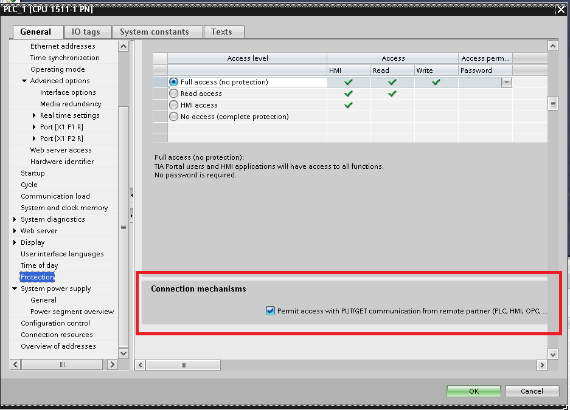Expand the Web server tree node
Image resolution: width=570 pixels, height=410 pixels.
[x=15, y=231]
